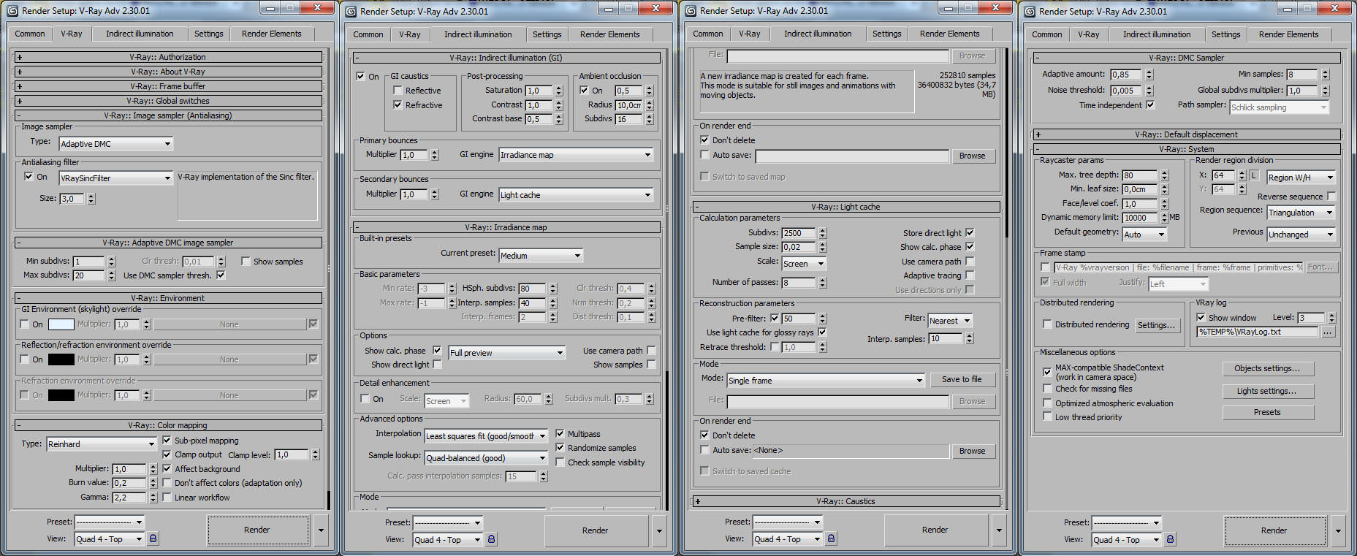Click Render button in first window
This screenshot has height=556, width=1357.
tap(257, 530)
